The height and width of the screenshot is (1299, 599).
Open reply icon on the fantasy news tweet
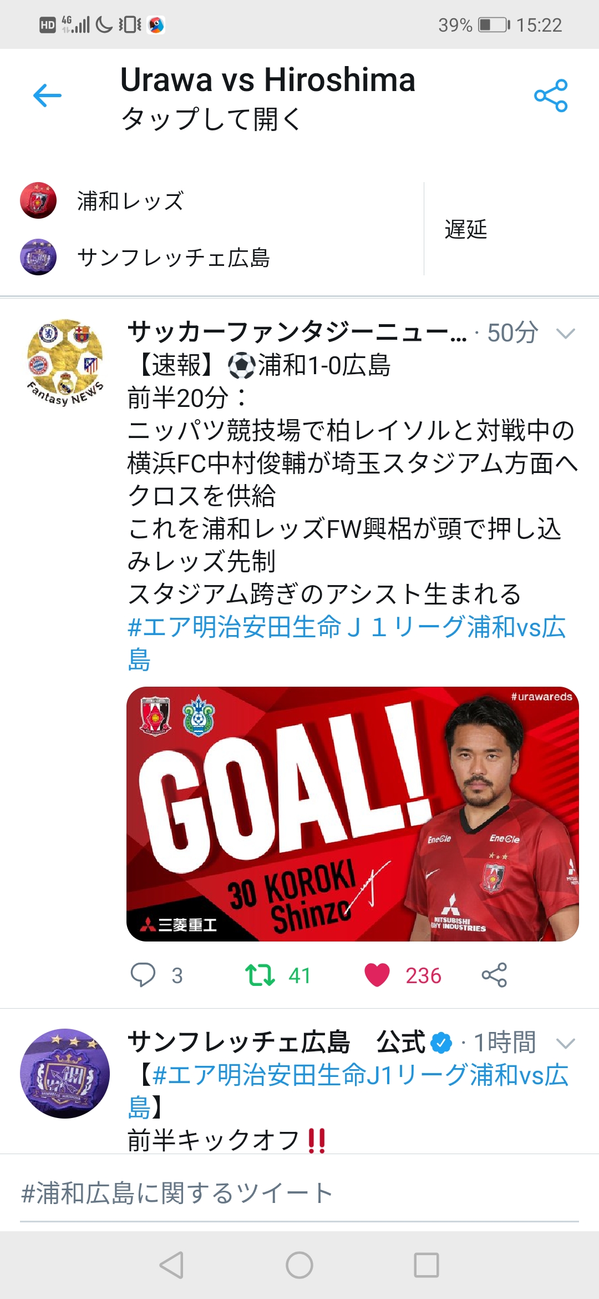(143, 975)
